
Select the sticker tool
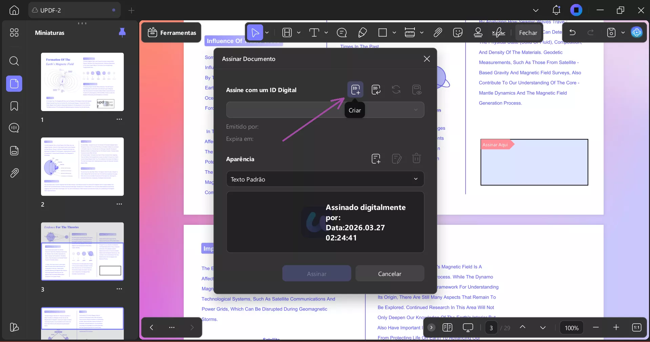[x=458, y=33]
